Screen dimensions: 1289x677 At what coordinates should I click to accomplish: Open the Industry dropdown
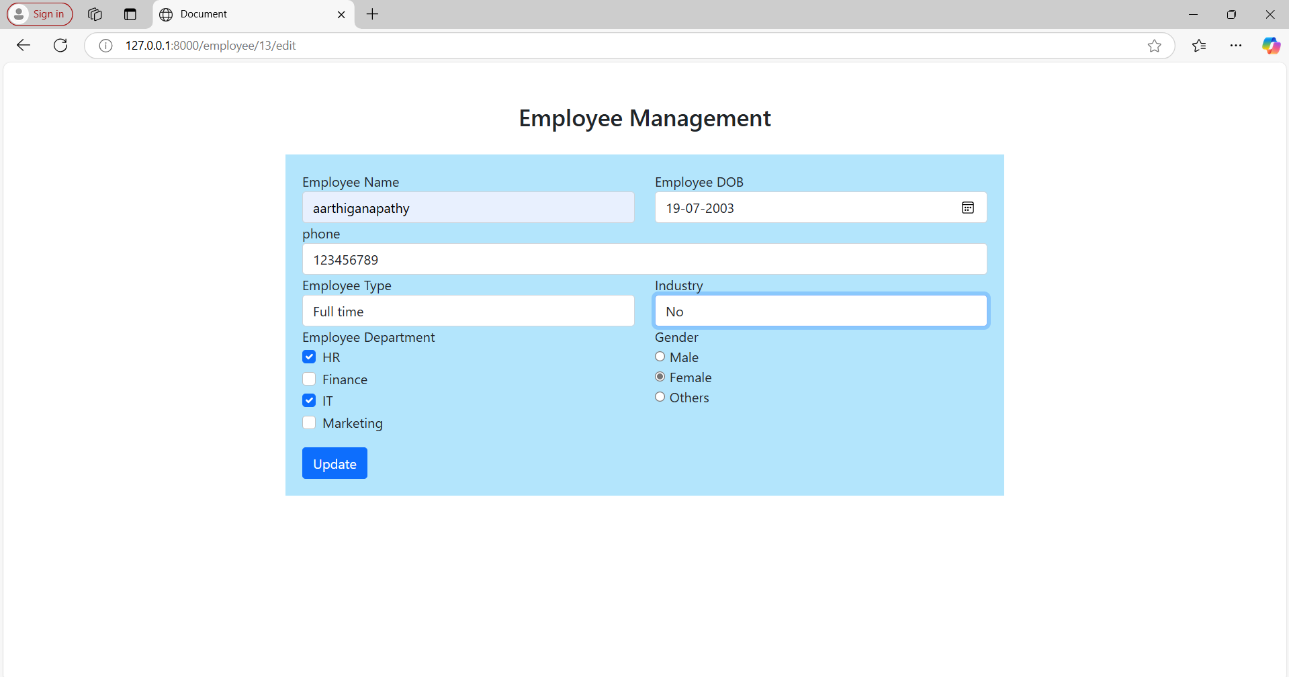(820, 311)
